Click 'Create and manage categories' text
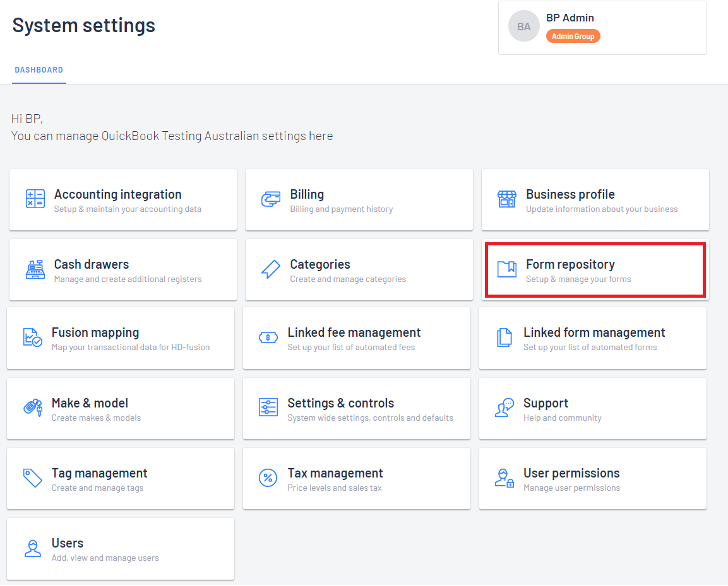The image size is (728, 586). pyautogui.click(x=348, y=279)
